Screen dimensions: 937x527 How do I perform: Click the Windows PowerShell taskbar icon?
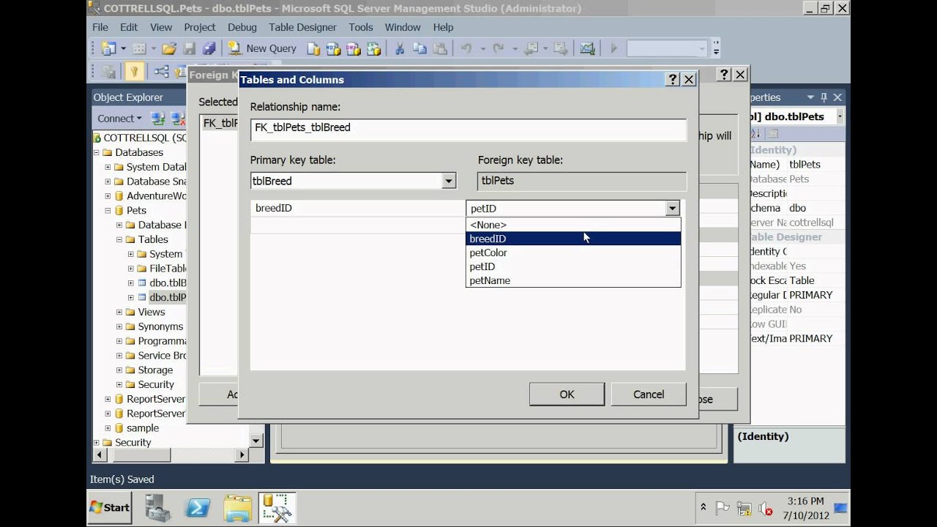(198, 507)
